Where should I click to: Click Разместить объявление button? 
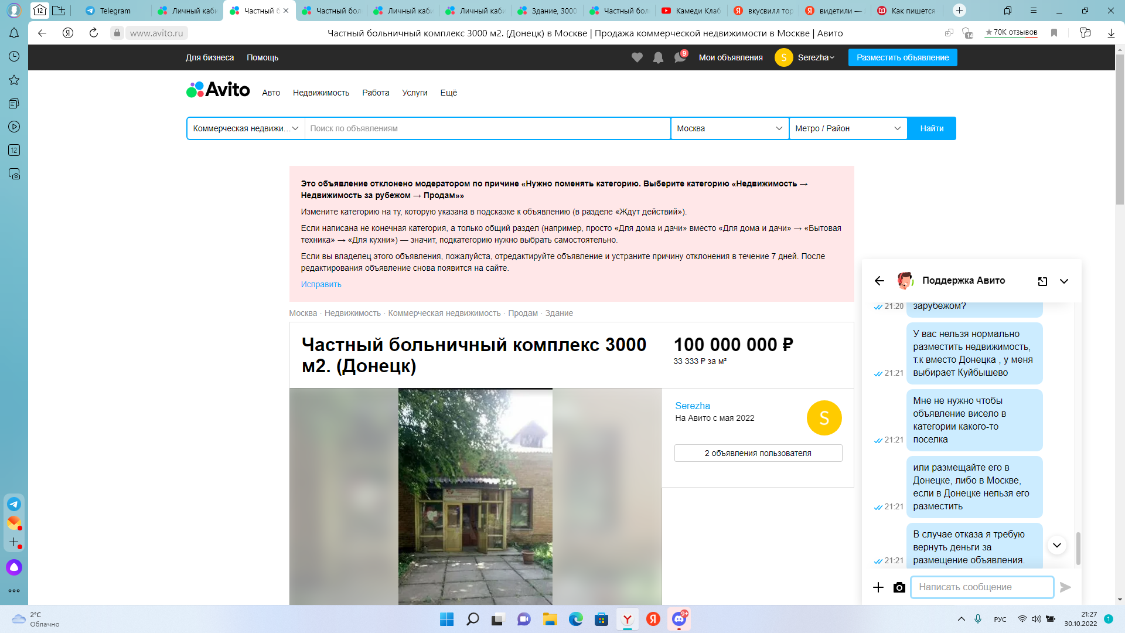[902, 57]
